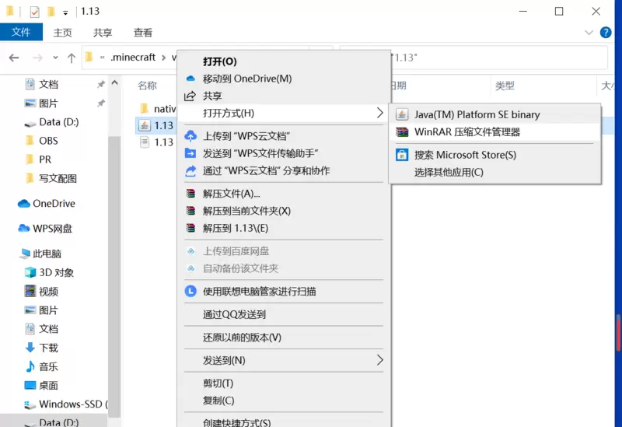The width and height of the screenshot is (622, 427).
Task: Click the WPS file transfer helper icon
Action: coord(190,153)
